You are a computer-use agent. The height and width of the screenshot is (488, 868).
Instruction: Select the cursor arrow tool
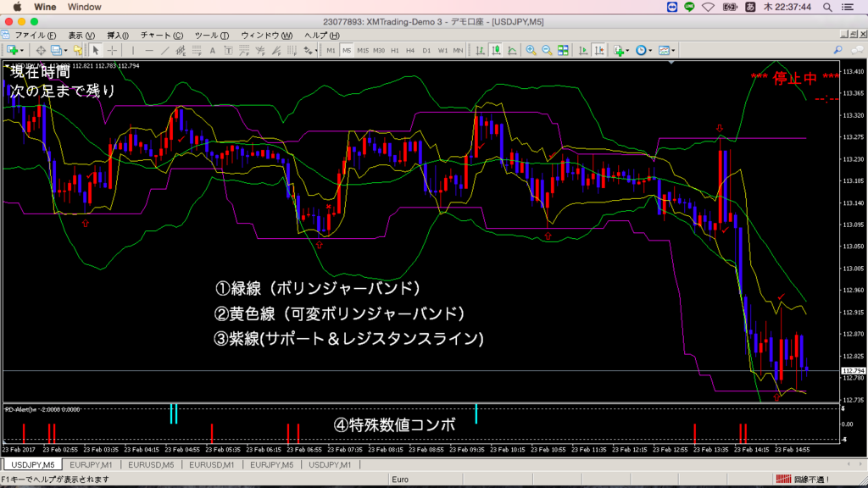[96, 50]
